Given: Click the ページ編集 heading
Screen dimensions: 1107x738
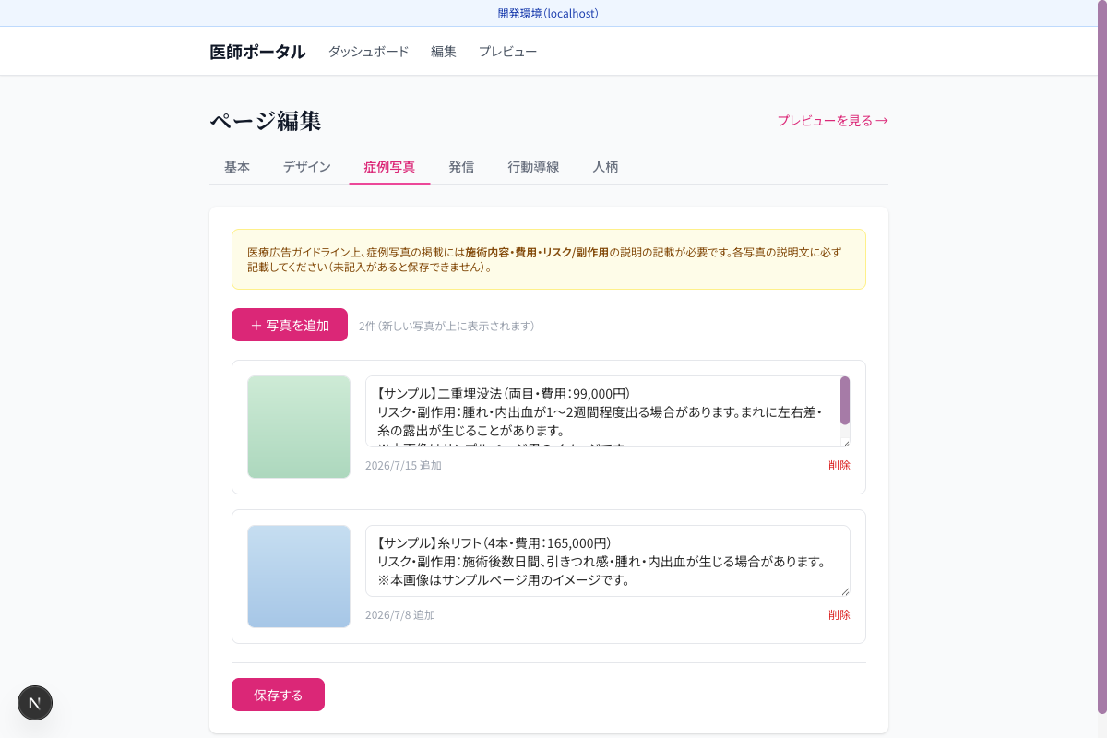Looking at the screenshot, I should 266,120.
